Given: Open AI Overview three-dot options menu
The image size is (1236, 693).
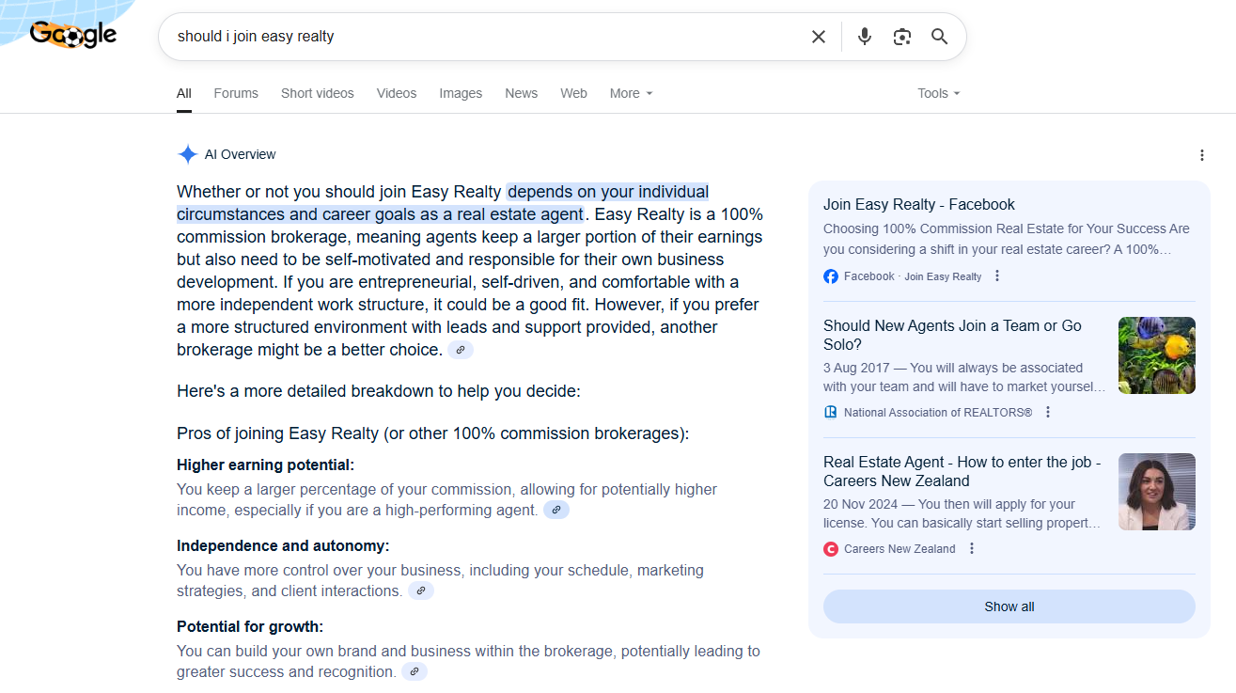Looking at the screenshot, I should (x=1201, y=155).
